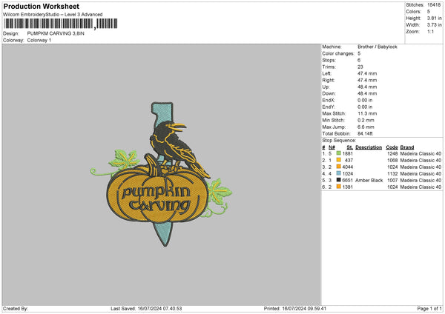Click the 'Page 1 of 1' footer text
This screenshot has width=445, height=314.
click(429, 309)
